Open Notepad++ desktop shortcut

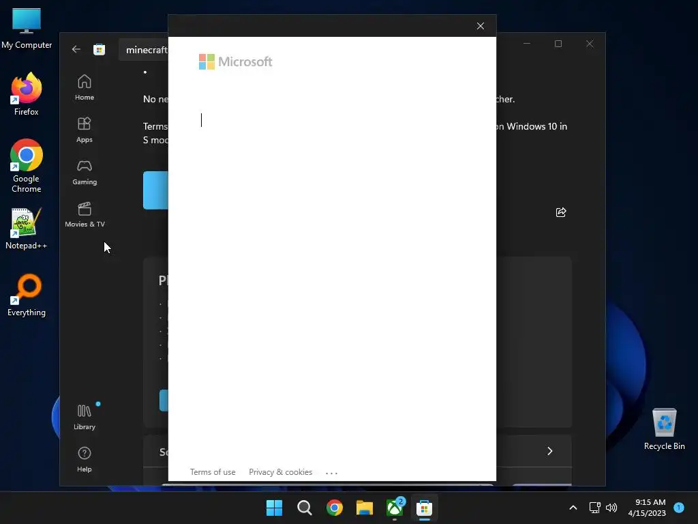click(x=27, y=229)
